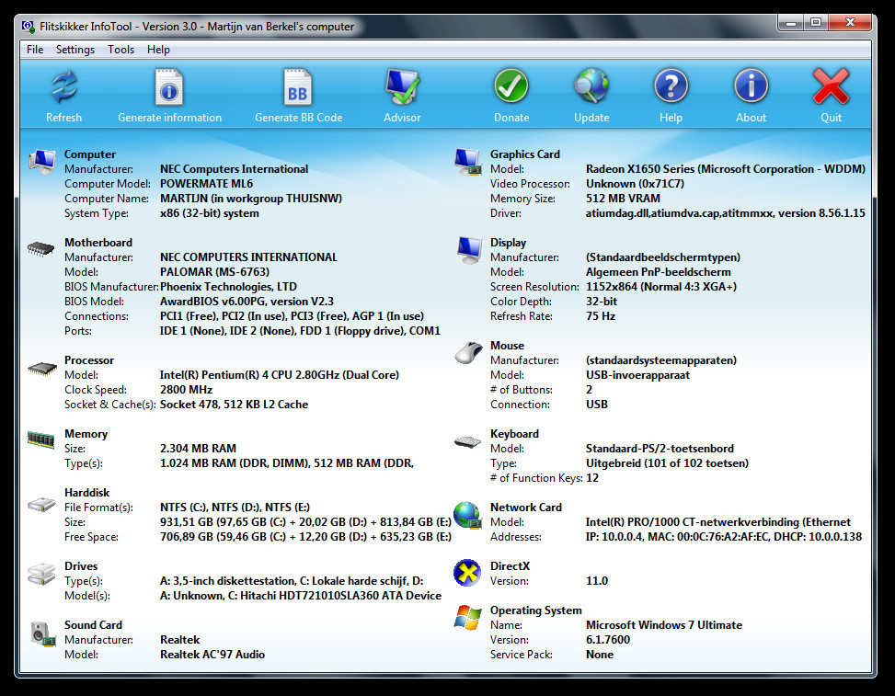Screen dimensions: 895x696
Task: Click 'Phoenix Technologies, LTD' BIOS manufacturer
Action: click(228, 287)
